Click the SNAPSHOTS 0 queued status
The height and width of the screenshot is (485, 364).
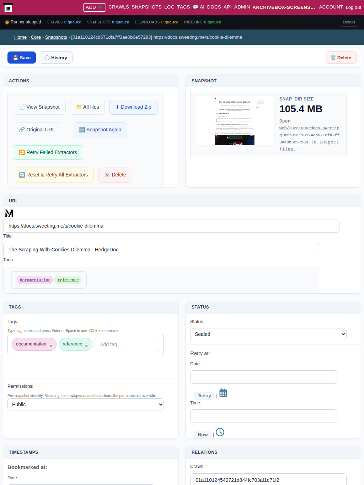[x=108, y=22]
